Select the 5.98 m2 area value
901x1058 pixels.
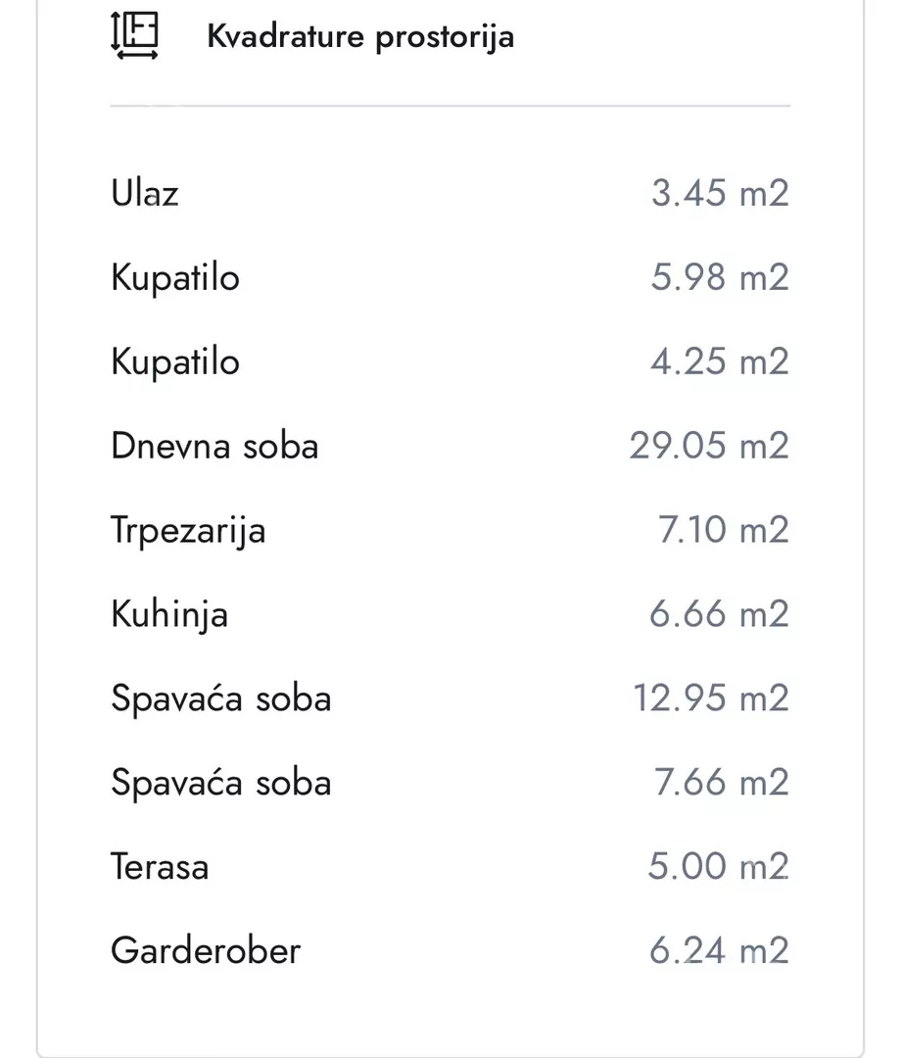tap(720, 277)
